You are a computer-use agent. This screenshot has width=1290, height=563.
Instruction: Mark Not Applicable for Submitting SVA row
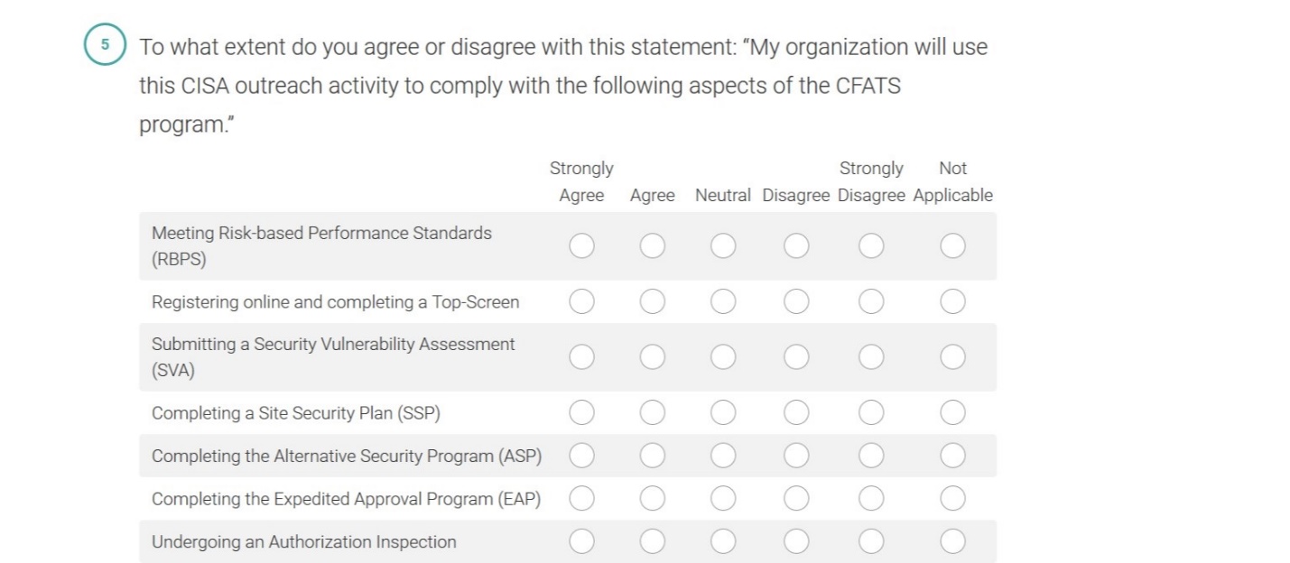(952, 357)
